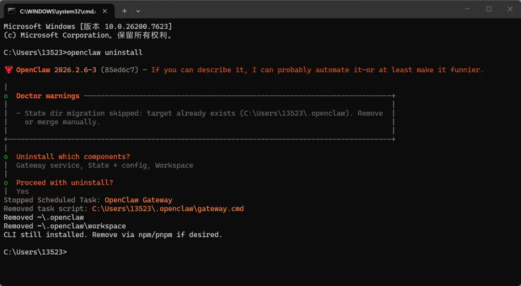Minimize the terminal window
This screenshot has height=286, width=521.
click(467, 9)
